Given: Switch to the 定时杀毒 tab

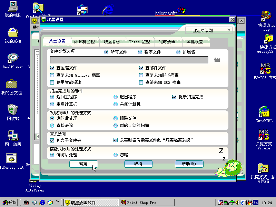Looking at the screenshot, I should click(x=167, y=42).
